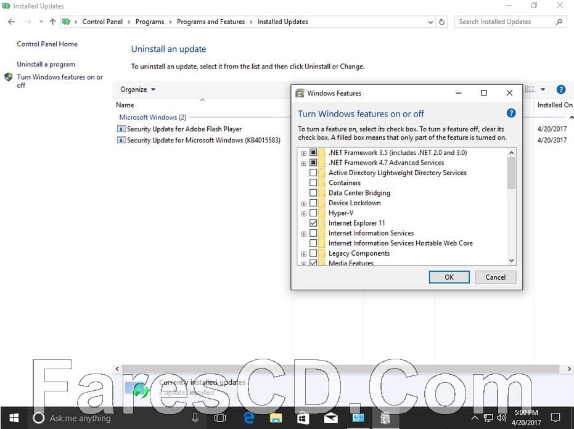Open the Organize dropdown menu

point(137,89)
